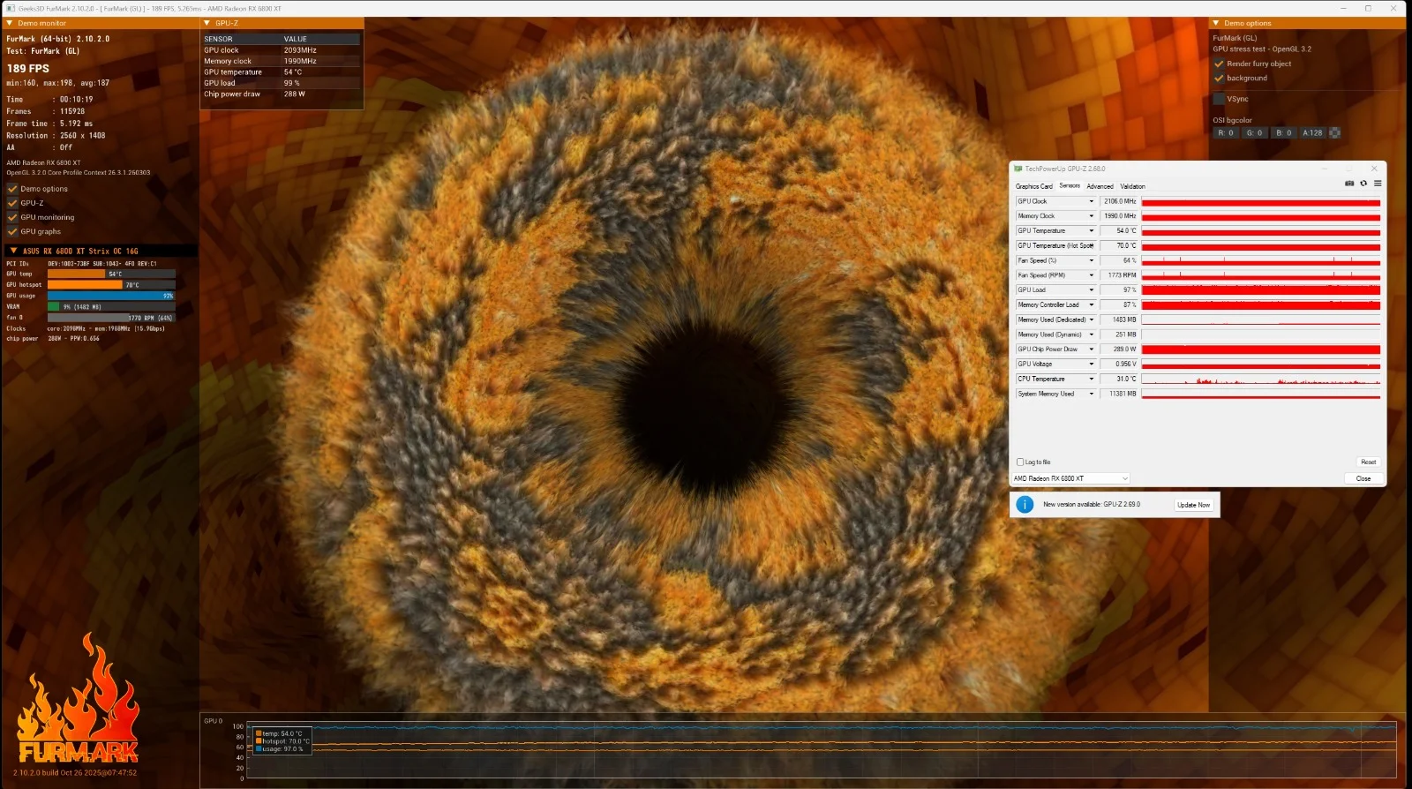This screenshot has height=789, width=1412.
Task: Click the OSI bgcolor checkered color swatch
Action: 1334,133
